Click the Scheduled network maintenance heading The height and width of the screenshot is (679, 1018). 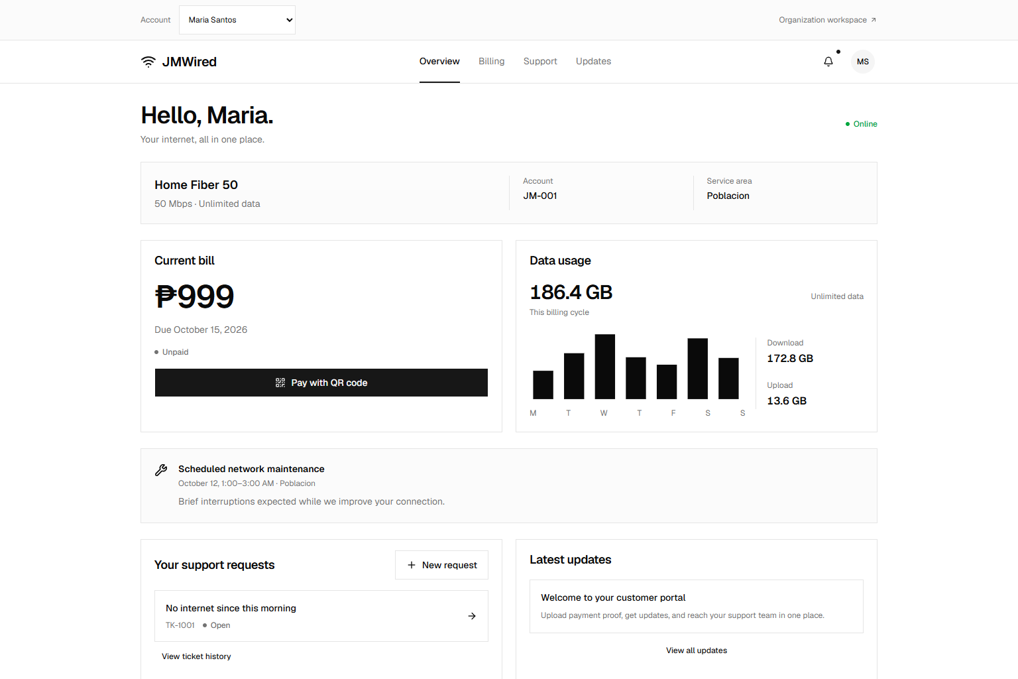[x=251, y=469]
